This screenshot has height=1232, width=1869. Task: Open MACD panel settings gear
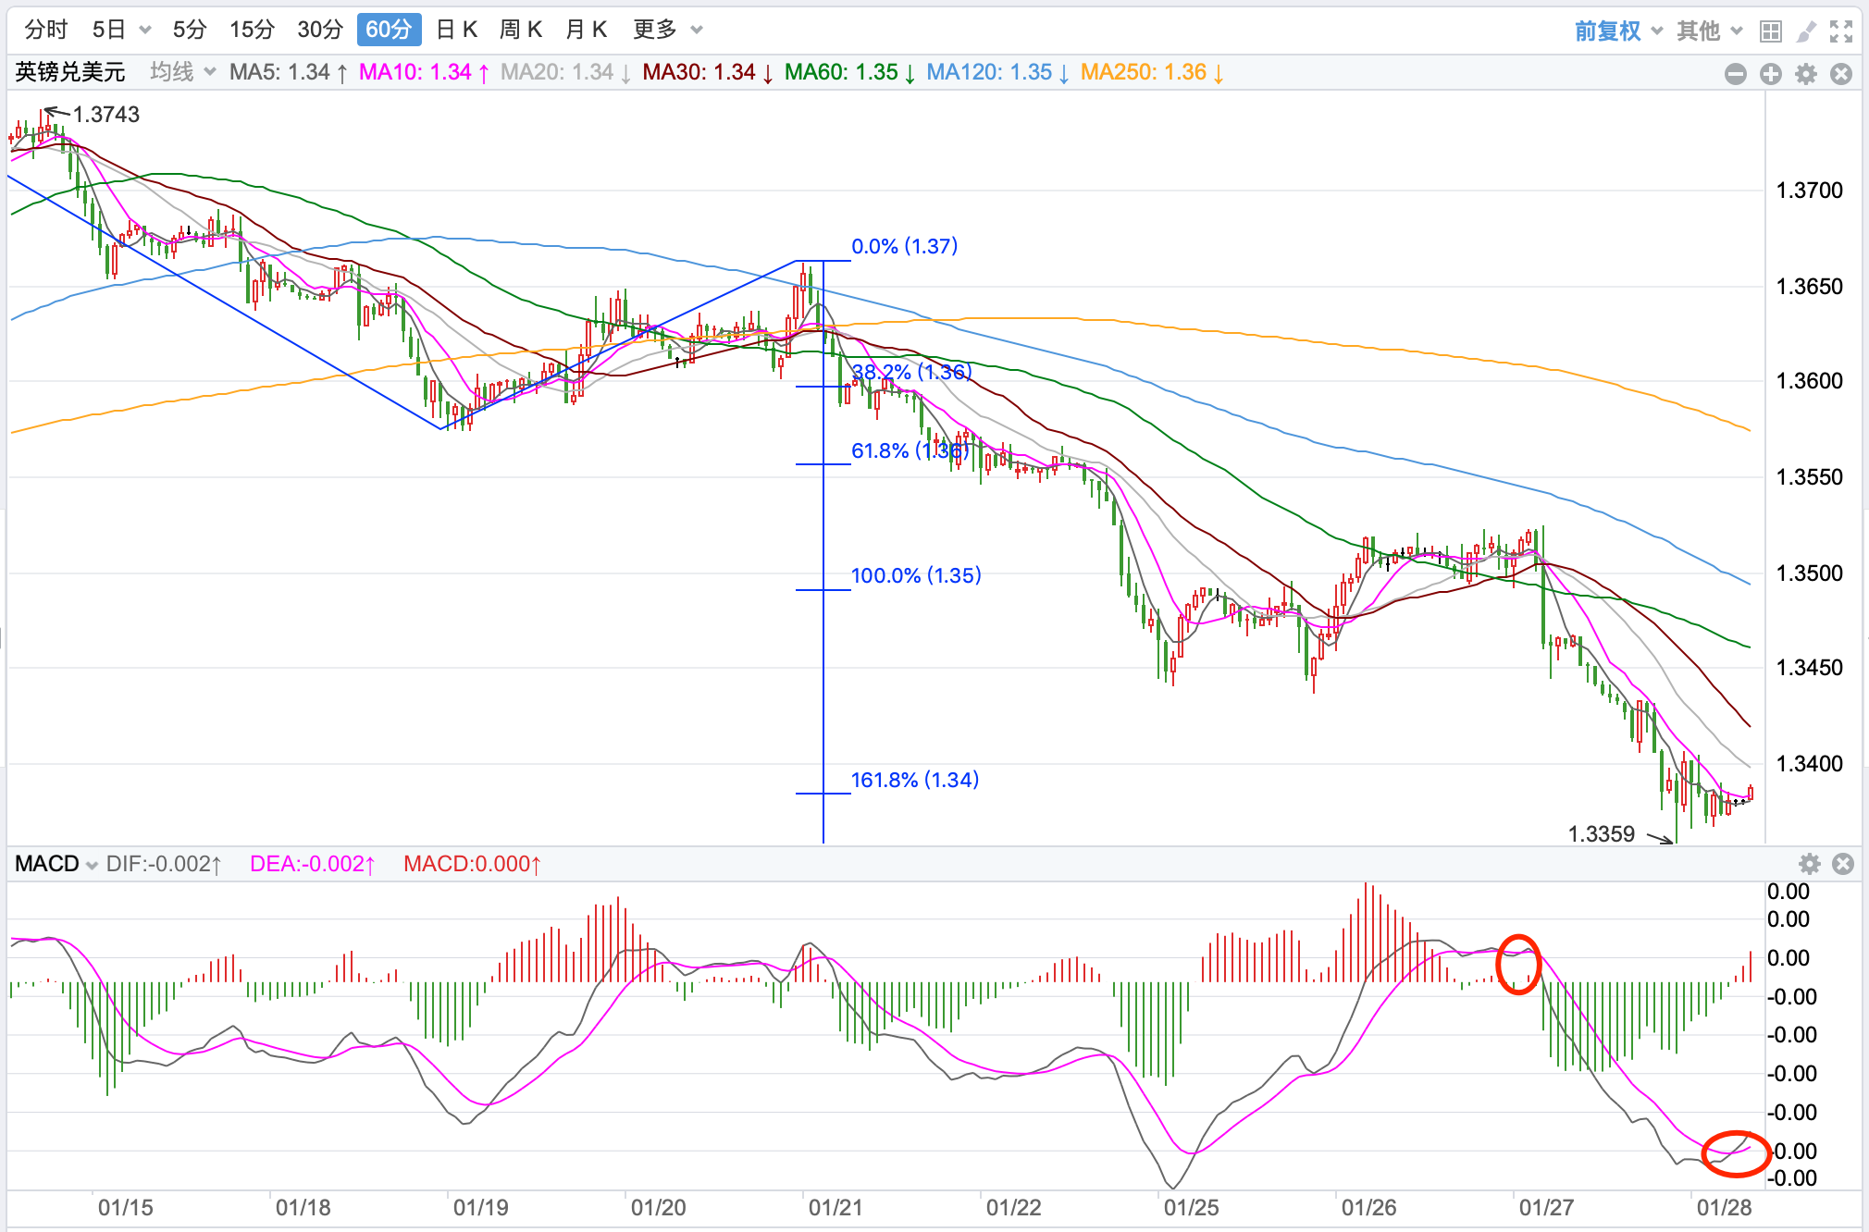[x=1810, y=864]
